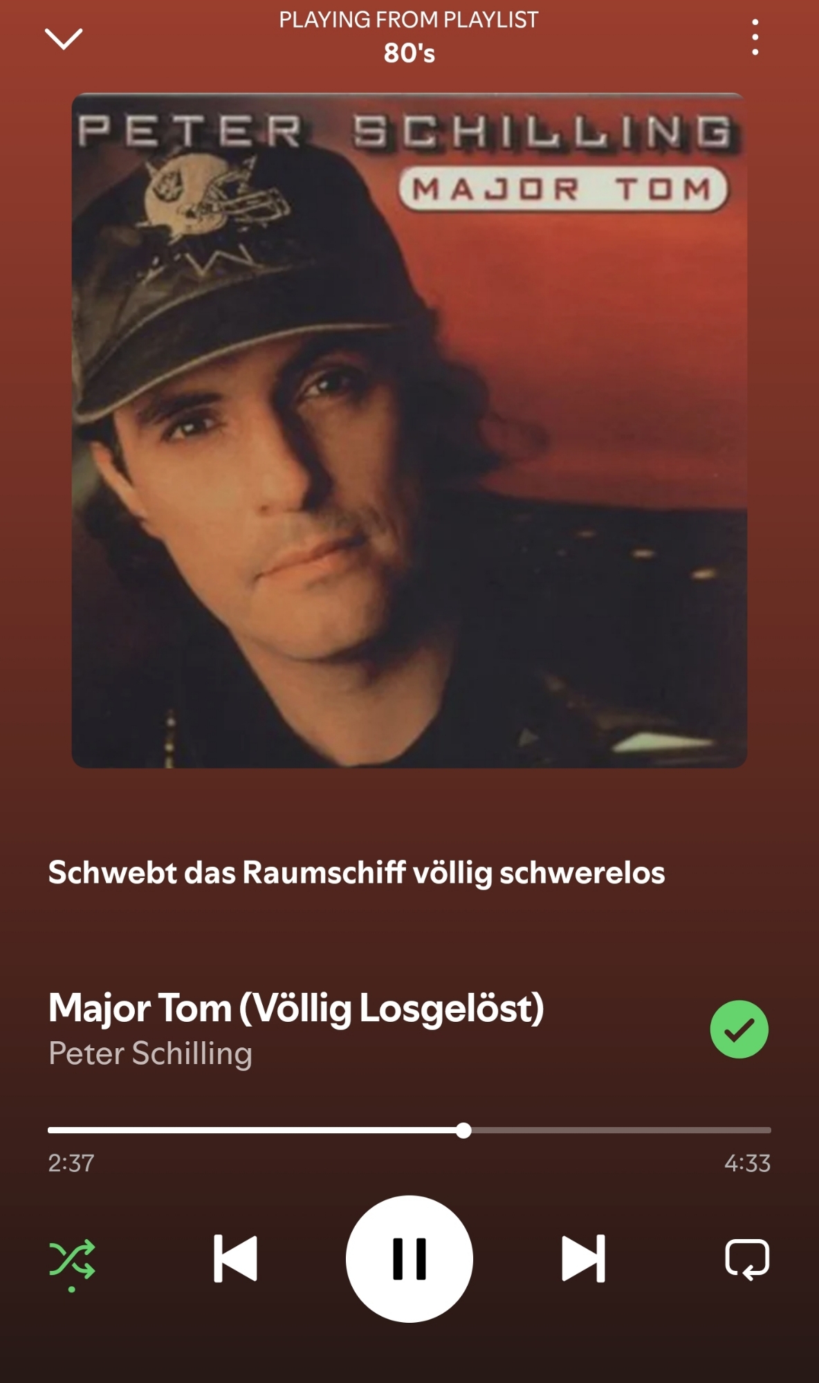Tap the Major Tom album cover art
Image resolution: width=819 pixels, height=1383 pixels.
(410, 430)
